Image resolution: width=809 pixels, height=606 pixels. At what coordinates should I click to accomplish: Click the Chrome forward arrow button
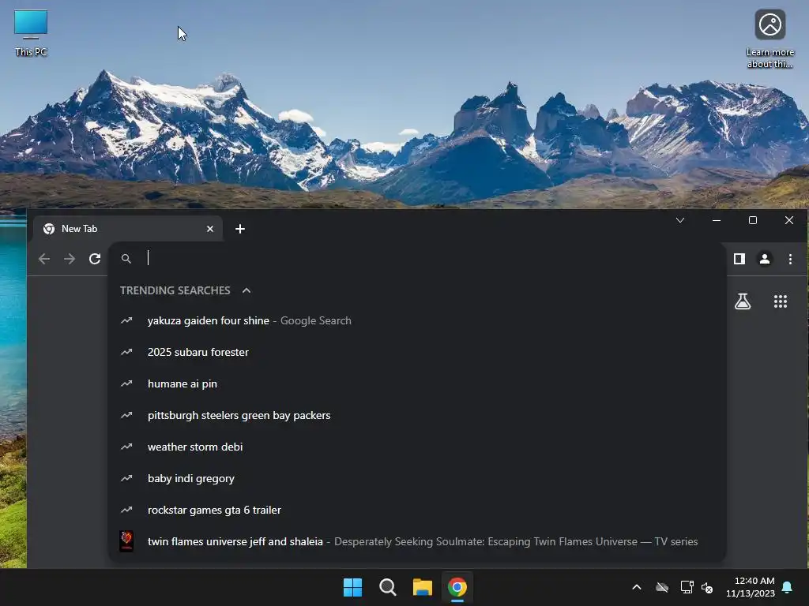pos(70,259)
